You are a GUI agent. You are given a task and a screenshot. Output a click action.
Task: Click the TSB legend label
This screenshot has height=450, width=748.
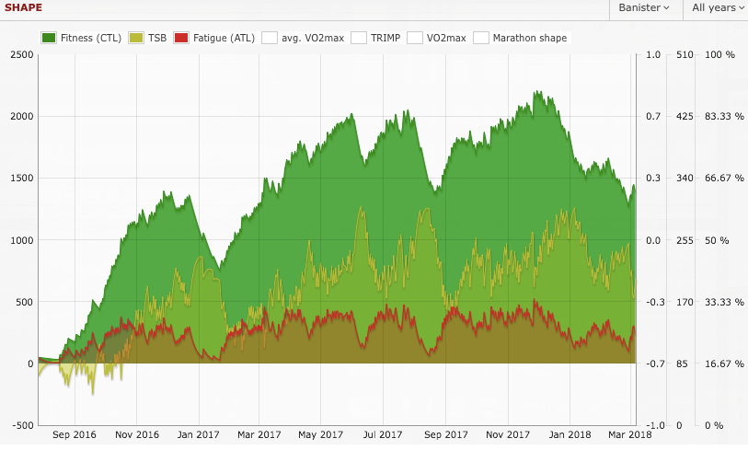tap(157, 38)
